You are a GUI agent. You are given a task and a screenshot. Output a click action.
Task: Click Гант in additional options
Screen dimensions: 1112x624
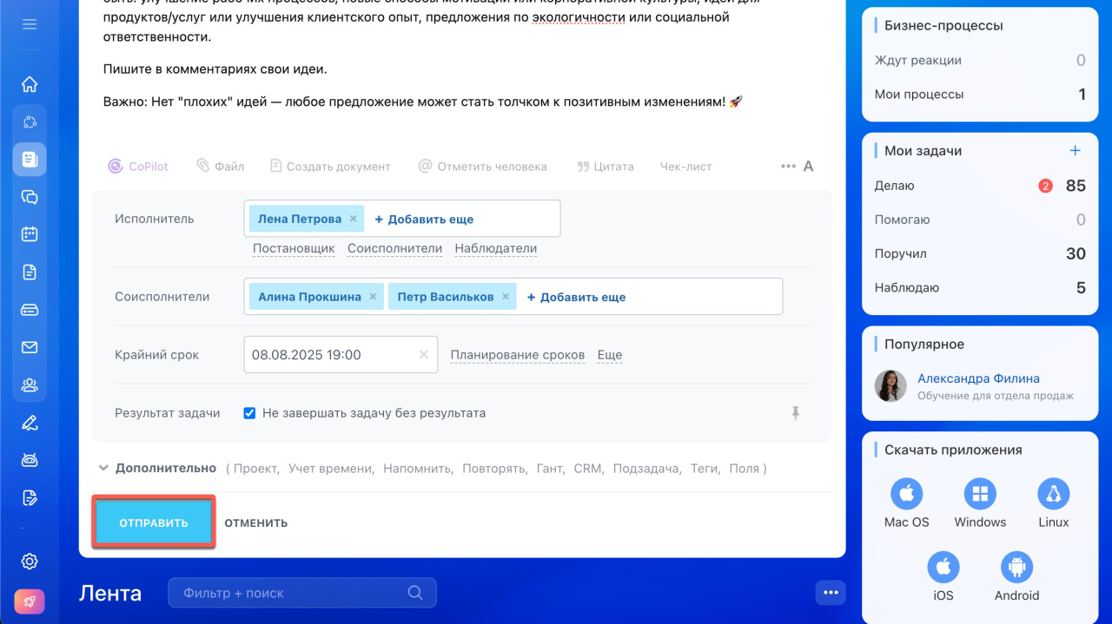[x=550, y=469]
